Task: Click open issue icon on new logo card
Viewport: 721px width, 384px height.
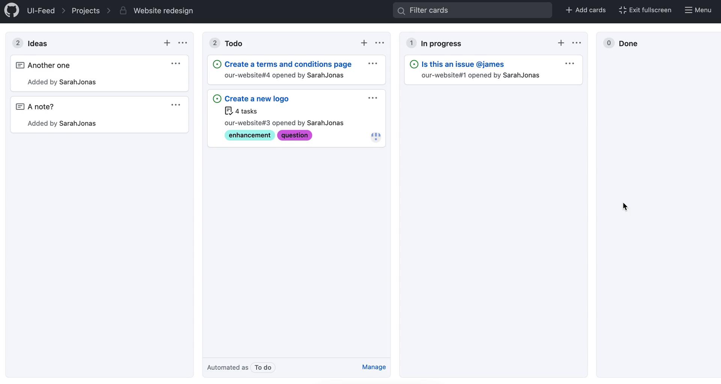Action: (217, 99)
